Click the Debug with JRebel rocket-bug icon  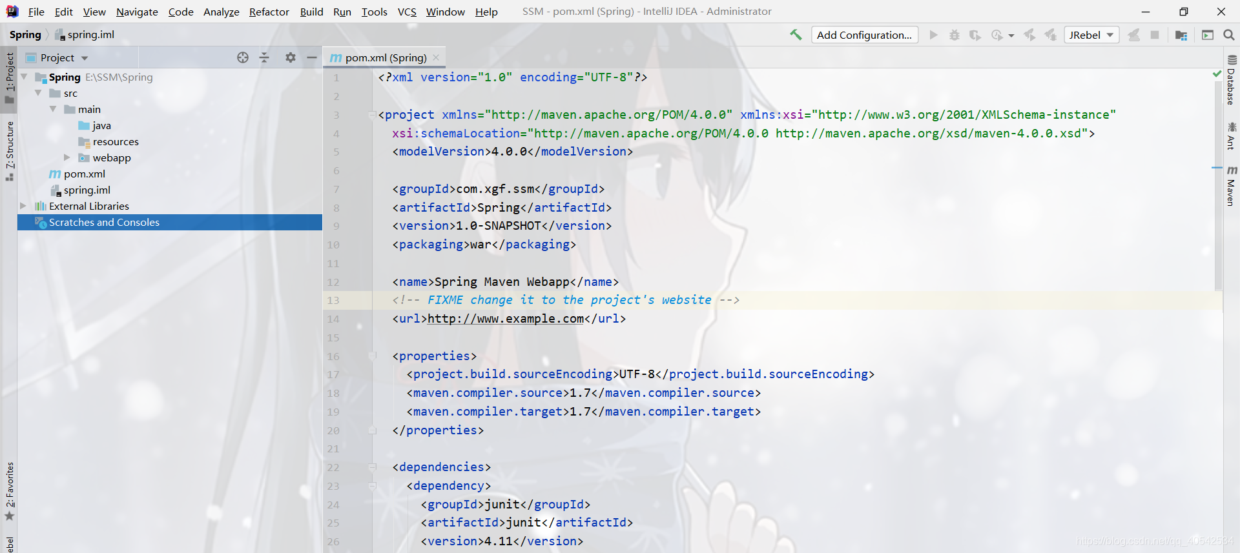click(1051, 35)
